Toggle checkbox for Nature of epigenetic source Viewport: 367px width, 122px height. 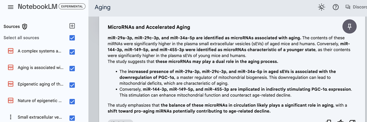[x=72, y=102]
